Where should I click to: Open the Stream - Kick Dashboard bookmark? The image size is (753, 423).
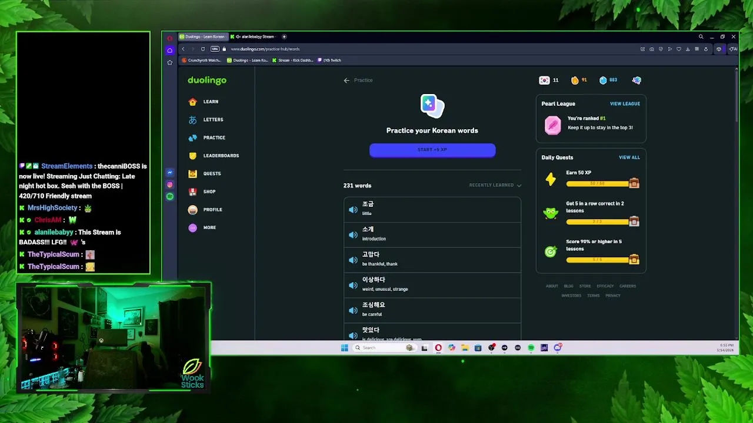[x=292, y=61]
